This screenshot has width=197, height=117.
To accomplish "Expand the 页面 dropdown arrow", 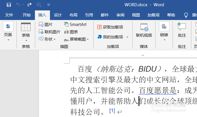I will coord(9,40).
